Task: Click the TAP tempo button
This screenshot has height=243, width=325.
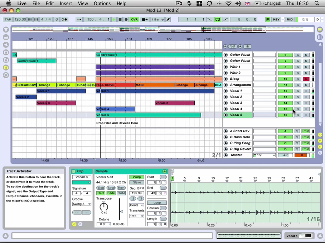Action: coord(8,19)
